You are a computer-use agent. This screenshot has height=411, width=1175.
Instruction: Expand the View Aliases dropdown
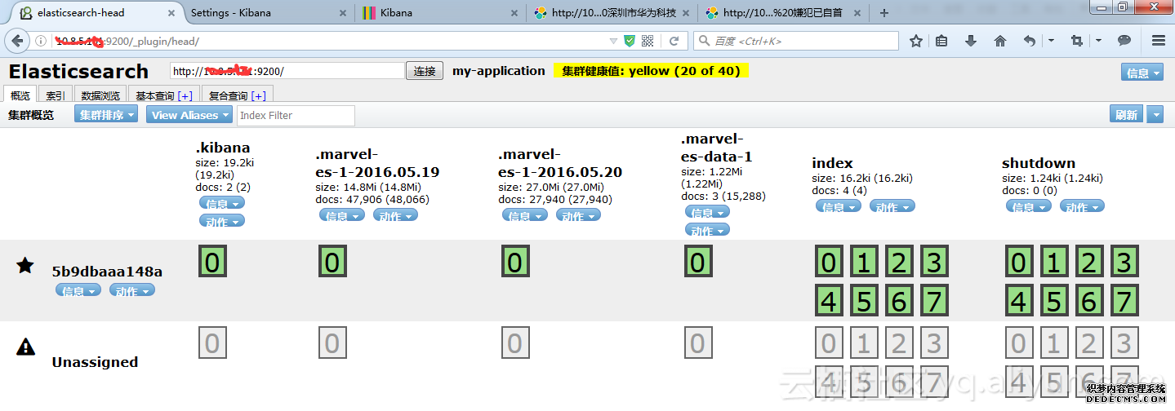click(189, 115)
